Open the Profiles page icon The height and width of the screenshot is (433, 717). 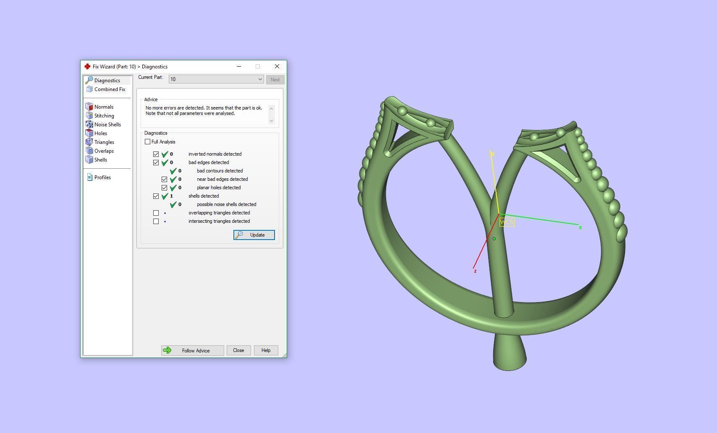click(89, 177)
